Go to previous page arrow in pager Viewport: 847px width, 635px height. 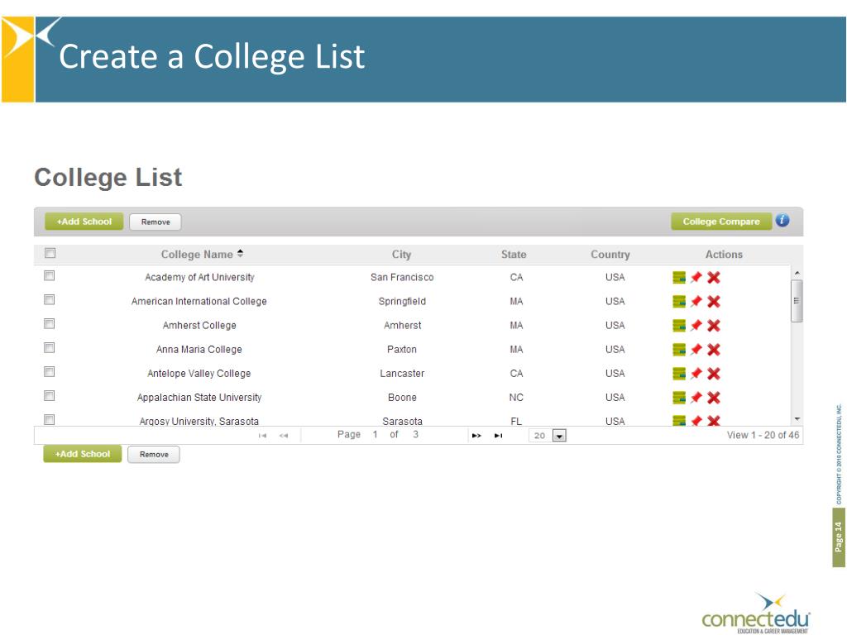coord(284,435)
